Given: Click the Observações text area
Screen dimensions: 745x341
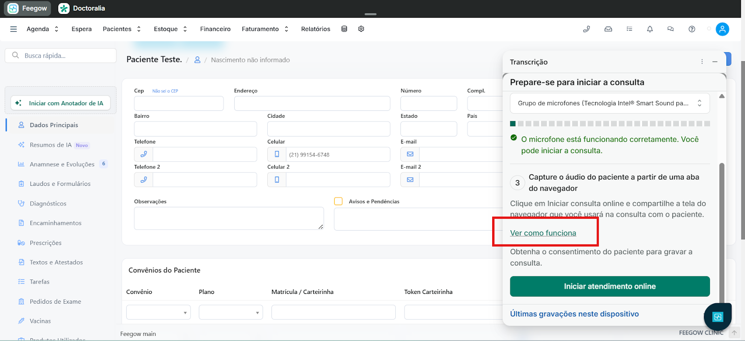Looking at the screenshot, I should [x=229, y=218].
